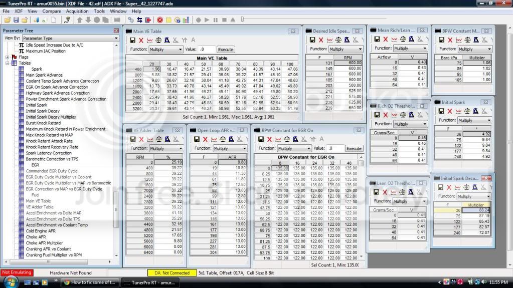Viewport: 513px width, 288px height.
Task: Click the play button in acquisition toolbar
Action: [207, 20]
